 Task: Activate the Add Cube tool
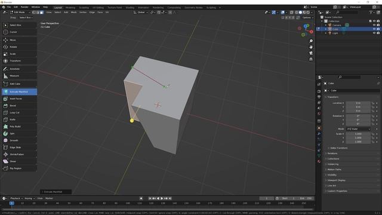[x=19, y=84]
